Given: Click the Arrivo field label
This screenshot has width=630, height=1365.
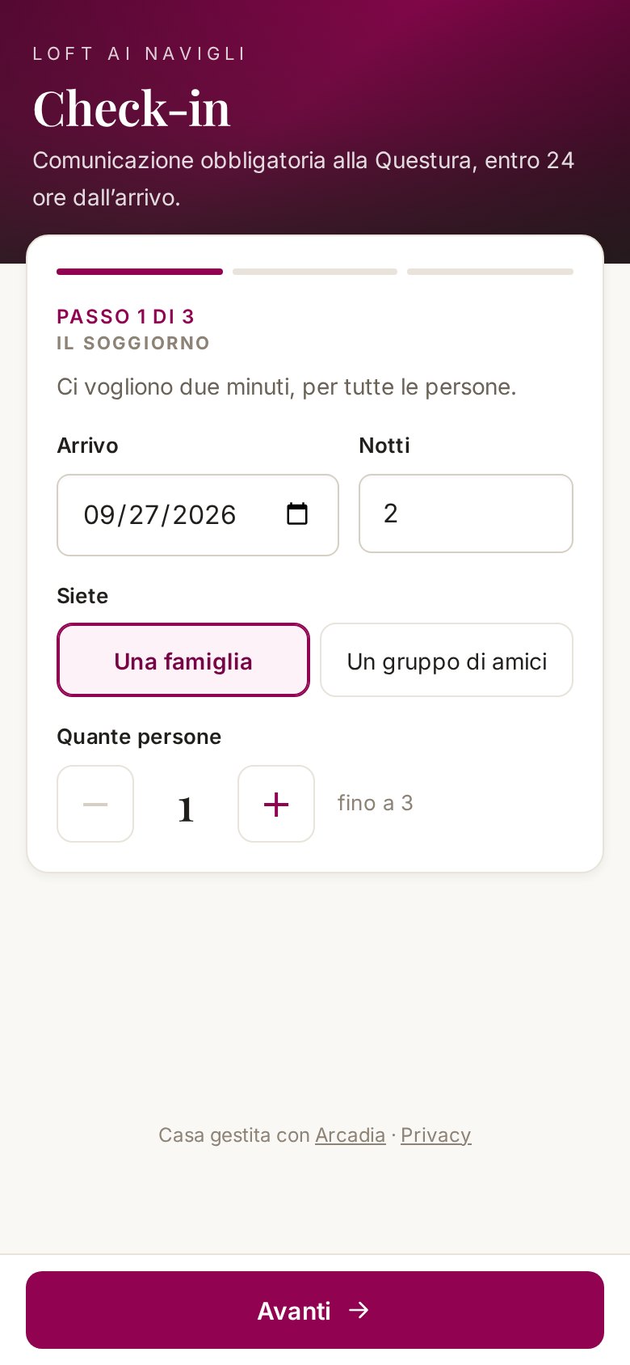Looking at the screenshot, I should coord(87,446).
